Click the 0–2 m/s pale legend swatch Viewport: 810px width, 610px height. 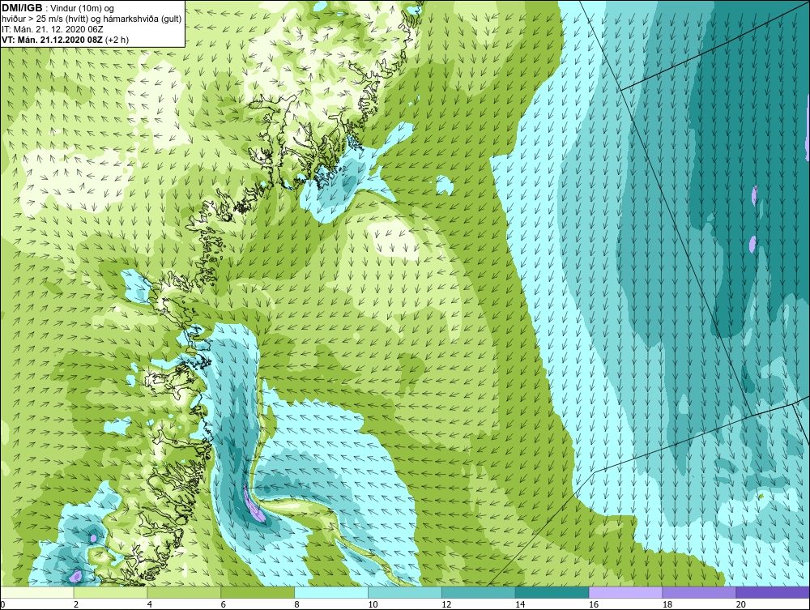pos(37,592)
